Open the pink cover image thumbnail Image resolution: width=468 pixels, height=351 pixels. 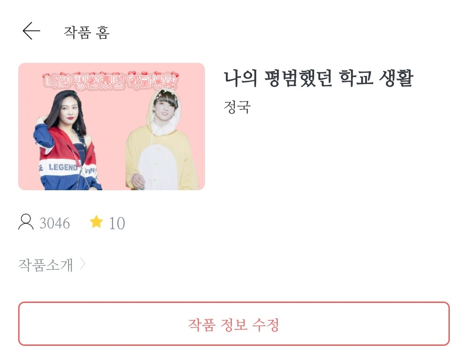pyautogui.click(x=112, y=127)
